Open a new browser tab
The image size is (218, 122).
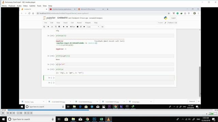click(x=108, y=9)
